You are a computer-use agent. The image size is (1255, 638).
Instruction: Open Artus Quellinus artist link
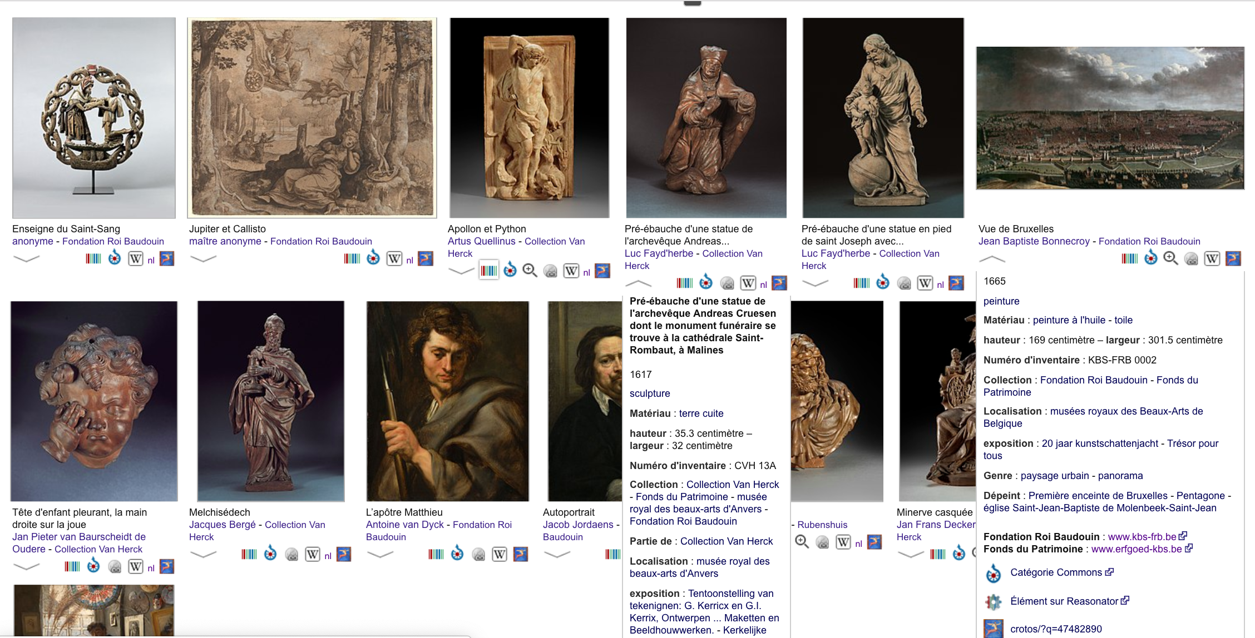[x=482, y=241]
